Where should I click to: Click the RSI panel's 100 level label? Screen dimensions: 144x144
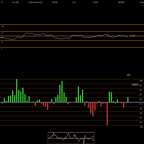2,26
